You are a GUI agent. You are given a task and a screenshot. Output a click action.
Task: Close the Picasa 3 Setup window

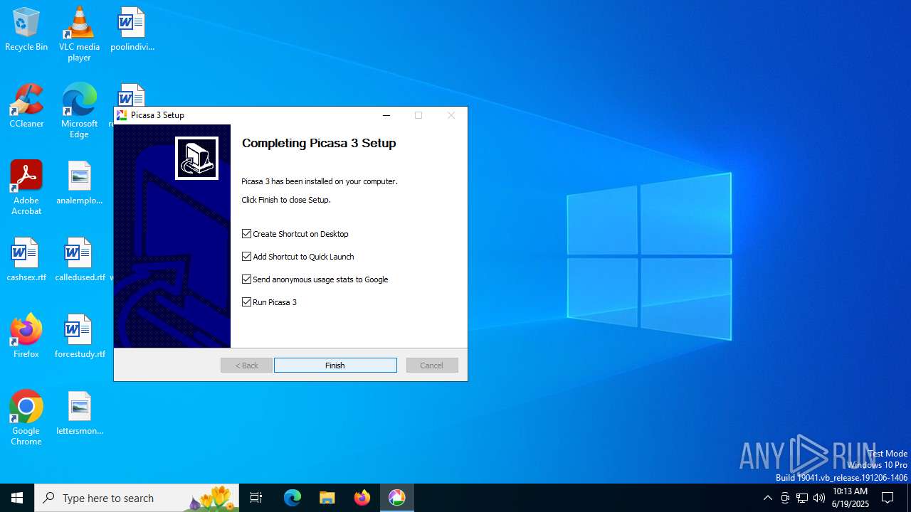point(451,115)
